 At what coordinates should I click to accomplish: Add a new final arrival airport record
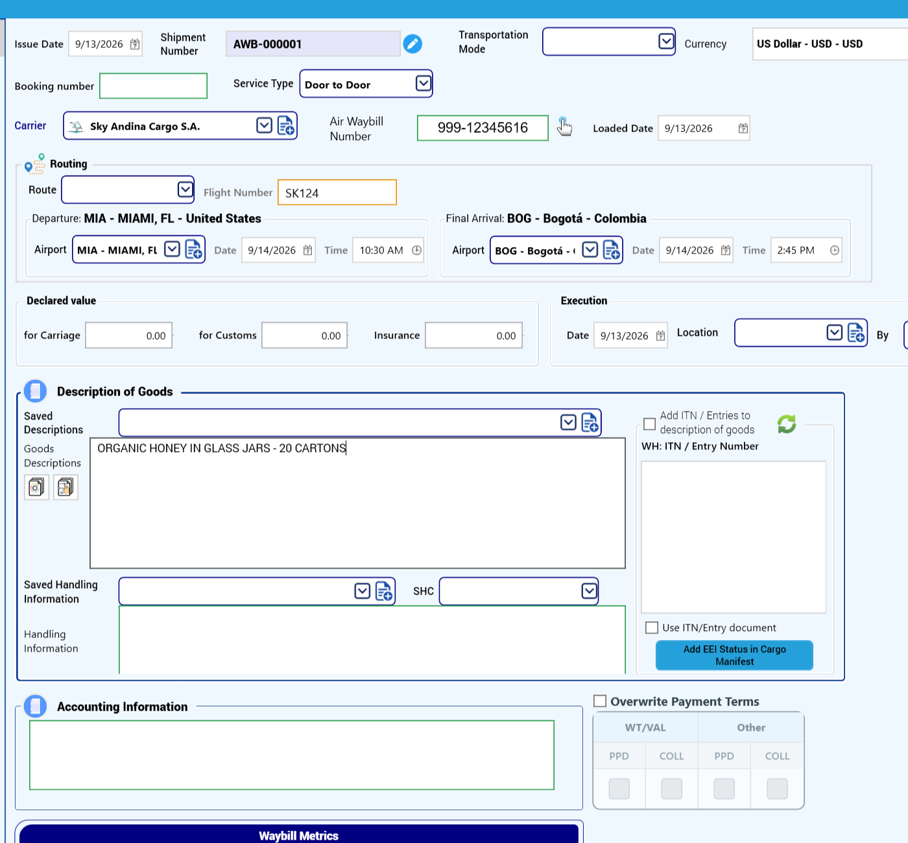tap(612, 250)
